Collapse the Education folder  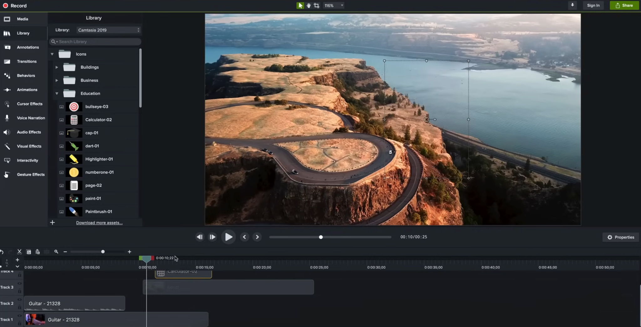point(57,93)
